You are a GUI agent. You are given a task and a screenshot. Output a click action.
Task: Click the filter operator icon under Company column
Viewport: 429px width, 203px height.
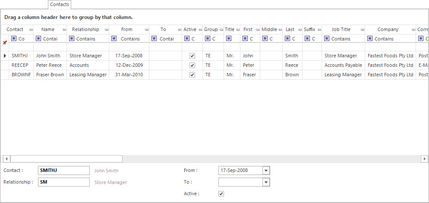point(369,39)
